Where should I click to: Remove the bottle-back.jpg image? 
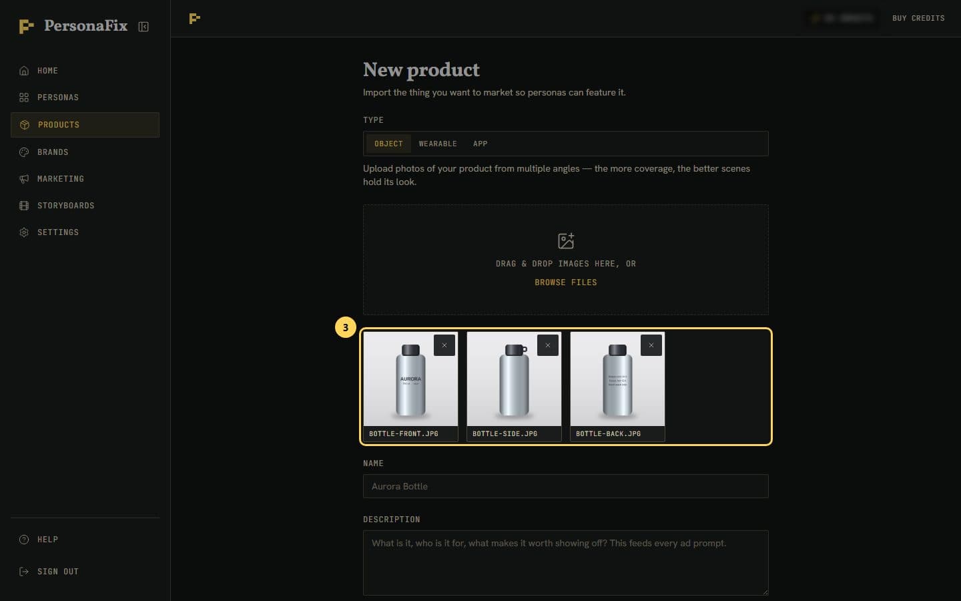(651, 345)
